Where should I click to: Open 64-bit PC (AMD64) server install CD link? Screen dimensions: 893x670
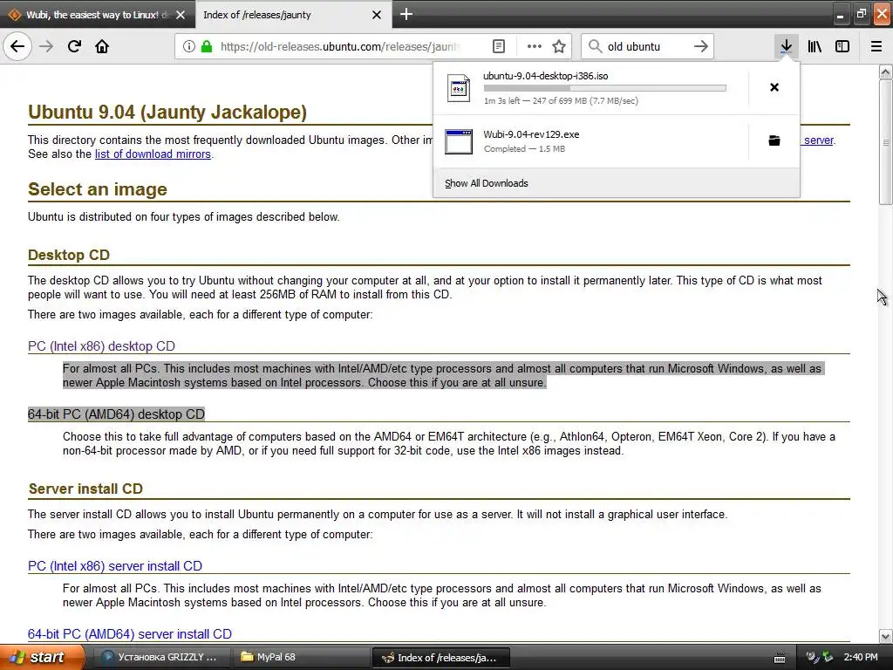(x=130, y=634)
